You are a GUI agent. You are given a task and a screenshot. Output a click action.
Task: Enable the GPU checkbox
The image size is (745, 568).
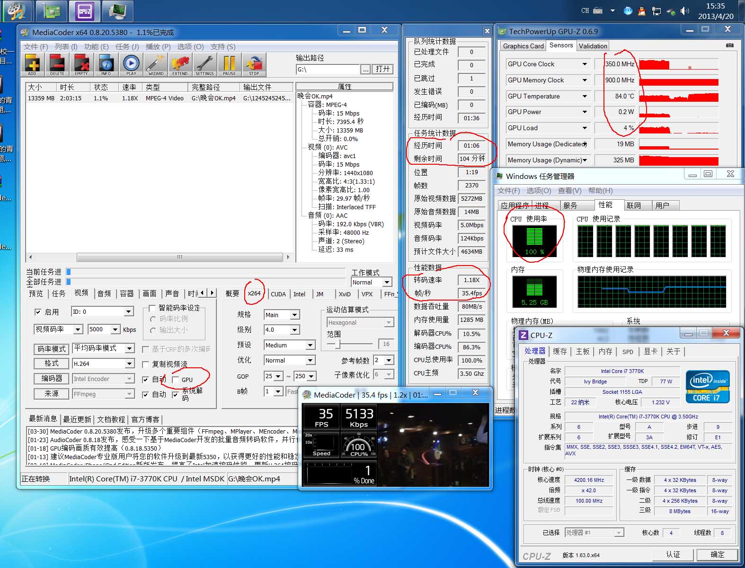176,380
